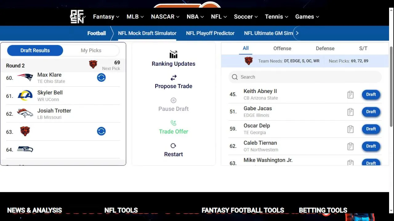Draft Mike Washington Jr.
This screenshot has height=221, width=394.
click(371, 162)
